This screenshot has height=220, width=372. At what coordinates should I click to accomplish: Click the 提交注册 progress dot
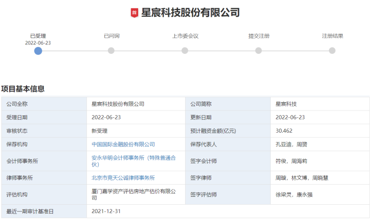coord(259,51)
